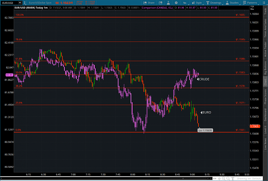The image size is (268, 181).
Task: Switch to Active Trader side tab
Action: (265, 49)
